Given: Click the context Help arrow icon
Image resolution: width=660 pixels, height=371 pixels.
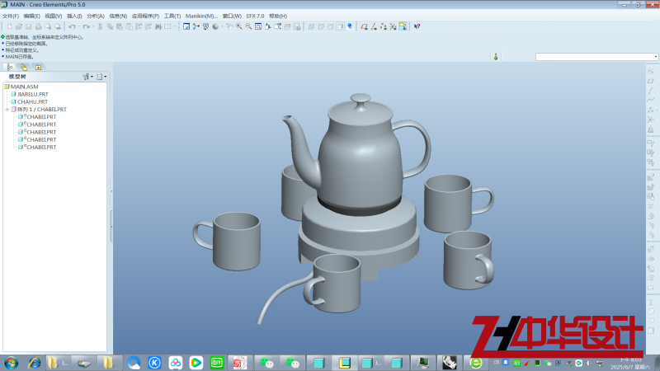Looking at the screenshot, I should coord(417,26).
